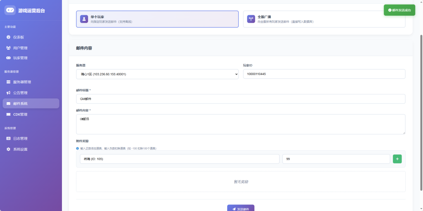Click the 单个玩家 person icon
Viewport: 423px width, 211px height.
click(x=84, y=19)
